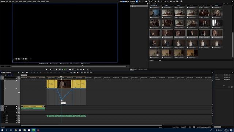Open the Help menu

click(48, 1)
